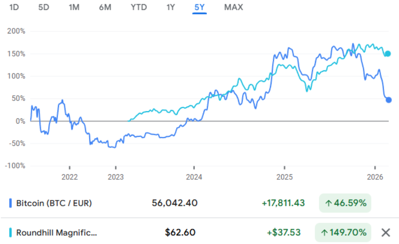
Task: Click the 149.70% Roundhill gain badge
Action: pyautogui.click(x=343, y=232)
